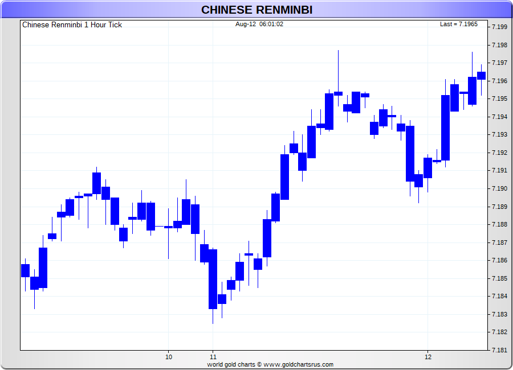Click the 7.196 price axis label
The image size is (513, 370).
(x=499, y=81)
